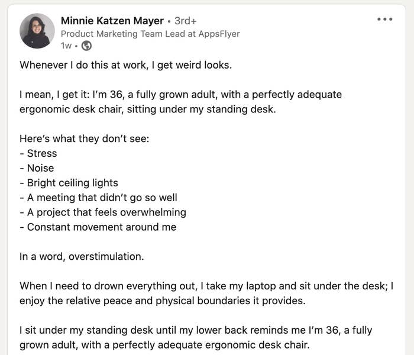The image size is (414, 355).
Task: Click the 'In a word, overstimulation.' line
Action: coord(82,256)
